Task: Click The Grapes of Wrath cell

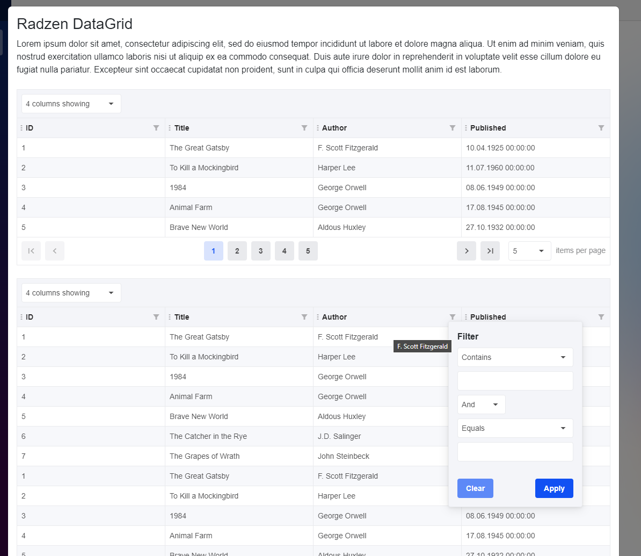Action: (x=205, y=456)
